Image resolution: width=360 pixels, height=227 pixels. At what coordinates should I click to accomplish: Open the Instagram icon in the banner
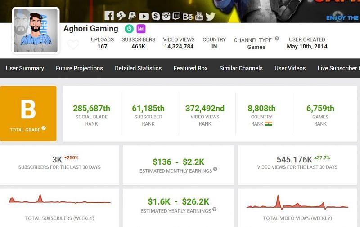pyautogui.click(x=166, y=16)
